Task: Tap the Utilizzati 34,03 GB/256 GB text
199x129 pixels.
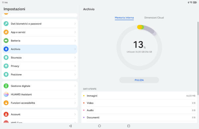Action: [139, 52]
